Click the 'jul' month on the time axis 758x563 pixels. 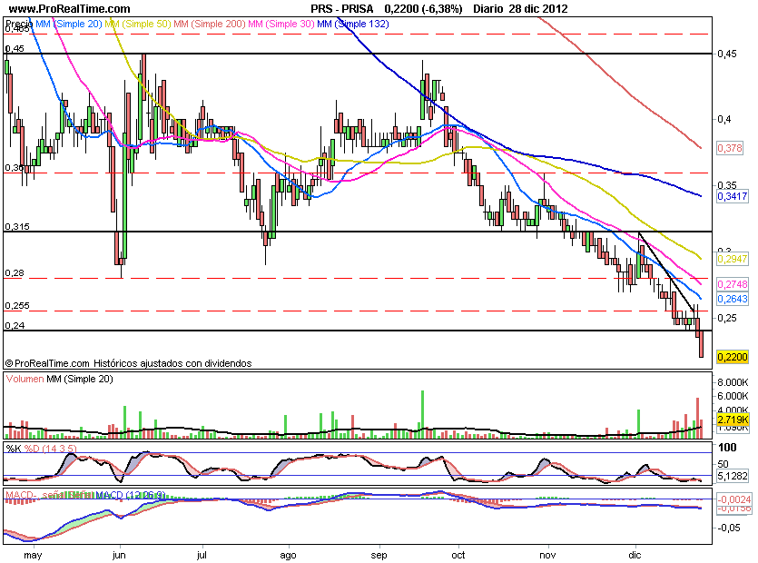pos(202,555)
